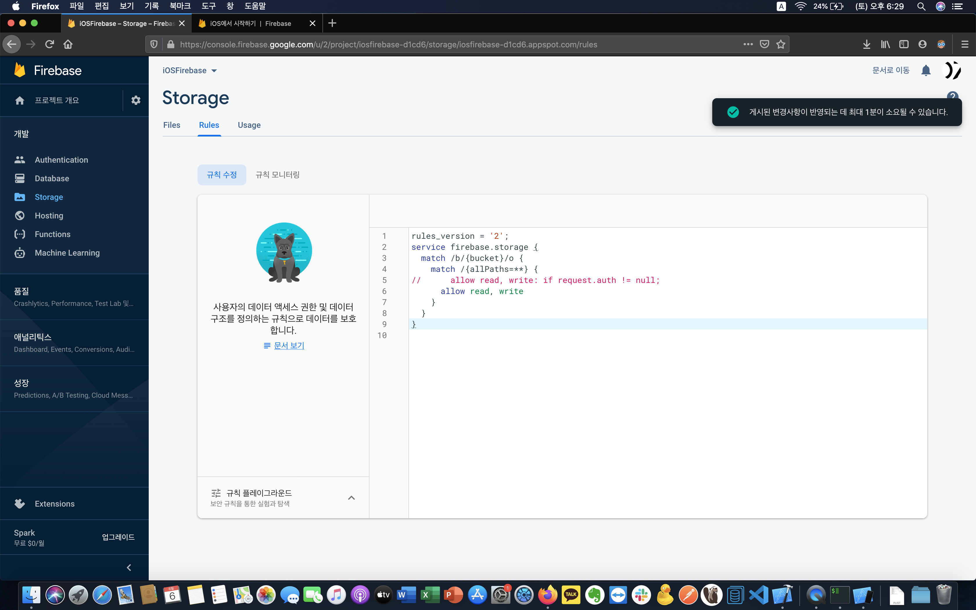
Task: Open Functions from the sidebar
Action: click(x=52, y=234)
